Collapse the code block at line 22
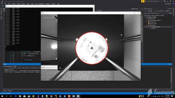This screenshot has width=175, height=98. [13, 56]
